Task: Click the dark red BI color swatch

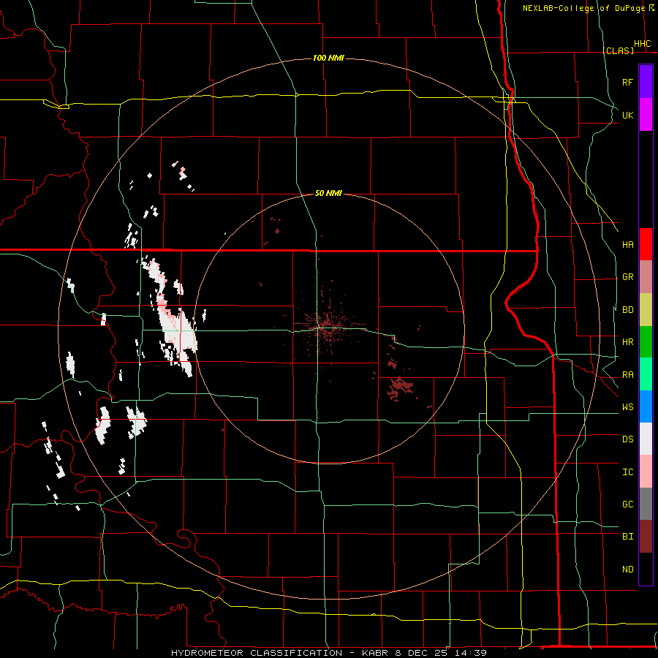Action: click(646, 537)
